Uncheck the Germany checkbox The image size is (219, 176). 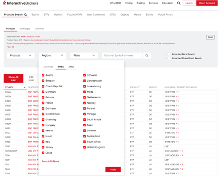coord(43,108)
